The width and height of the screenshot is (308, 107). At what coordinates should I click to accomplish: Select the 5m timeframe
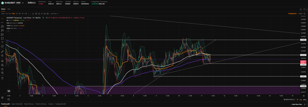coord(10,14)
